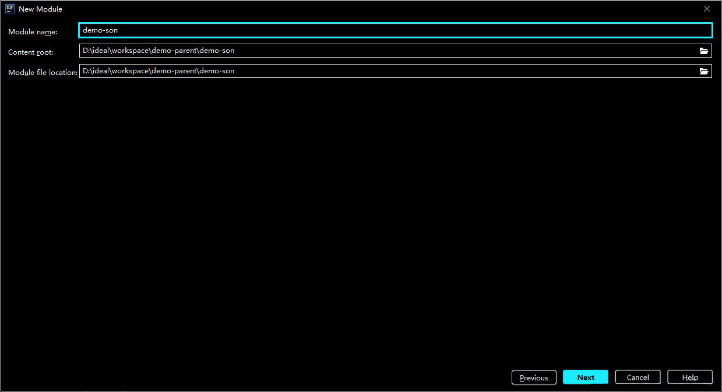Go back with the Previous button
This screenshot has height=392, width=722.
pyautogui.click(x=534, y=377)
